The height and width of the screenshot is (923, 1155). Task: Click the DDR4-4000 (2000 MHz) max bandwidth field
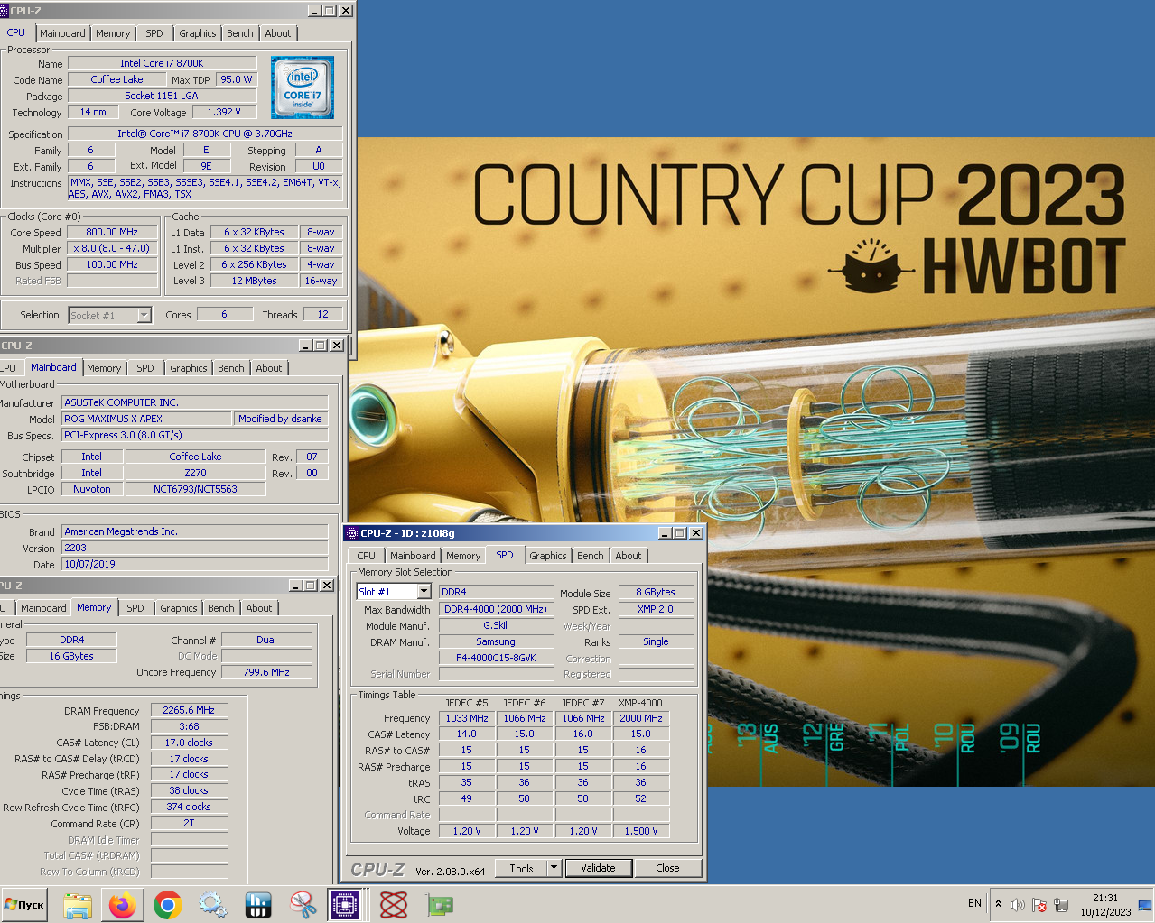tap(496, 609)
